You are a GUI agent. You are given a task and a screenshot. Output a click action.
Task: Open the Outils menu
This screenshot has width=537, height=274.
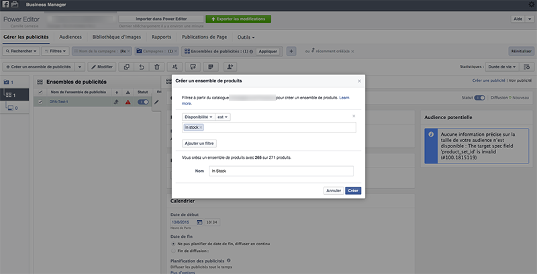point(246,37)
